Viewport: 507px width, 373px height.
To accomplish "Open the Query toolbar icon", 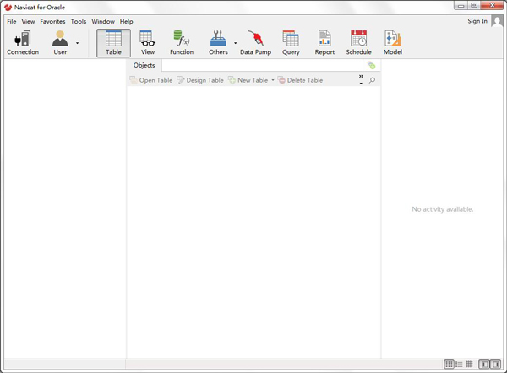I will click(291, 43).
